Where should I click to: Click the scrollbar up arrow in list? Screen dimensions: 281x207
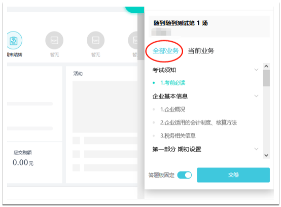(266, 66)
